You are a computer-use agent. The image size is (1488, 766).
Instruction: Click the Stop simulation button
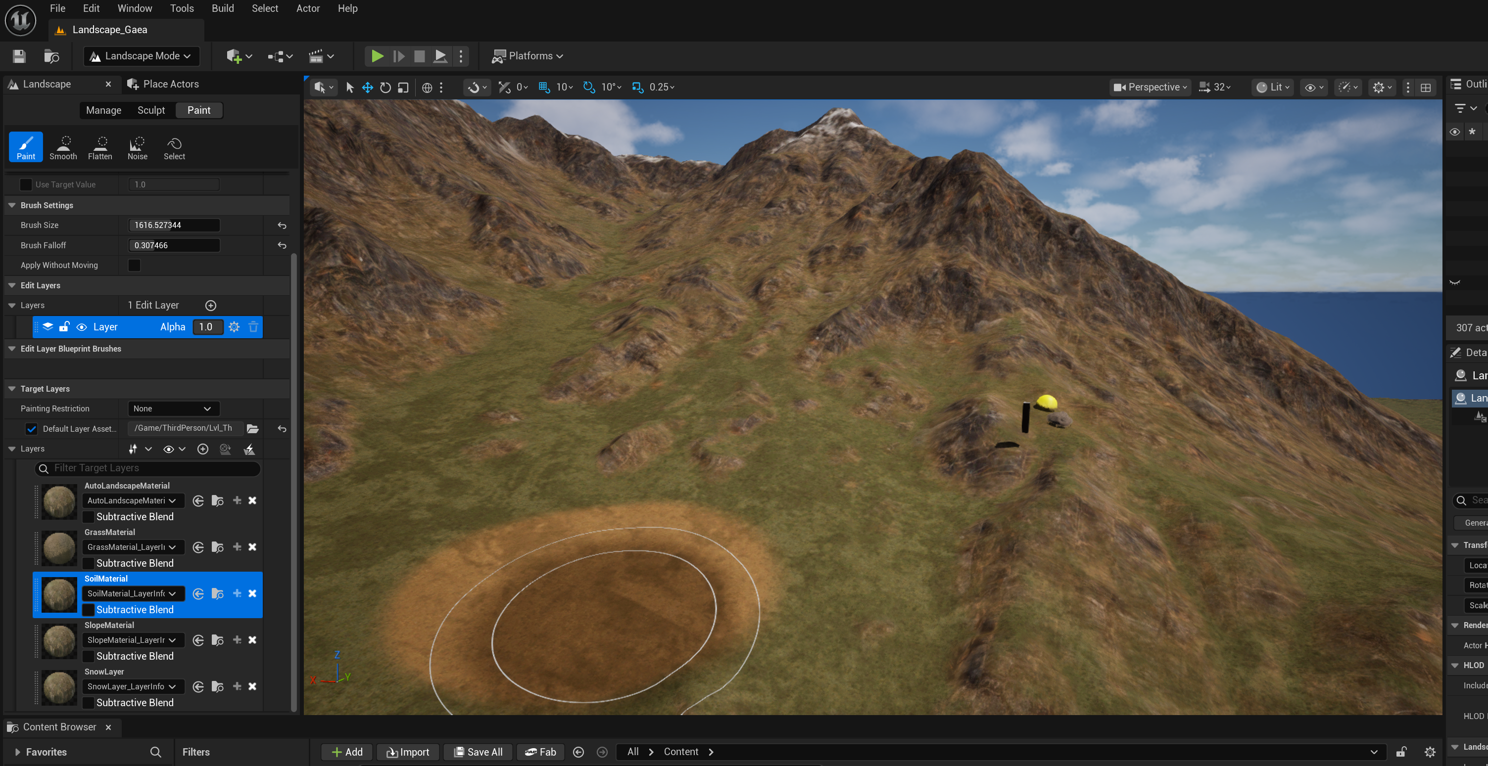[x=419, y=56]
